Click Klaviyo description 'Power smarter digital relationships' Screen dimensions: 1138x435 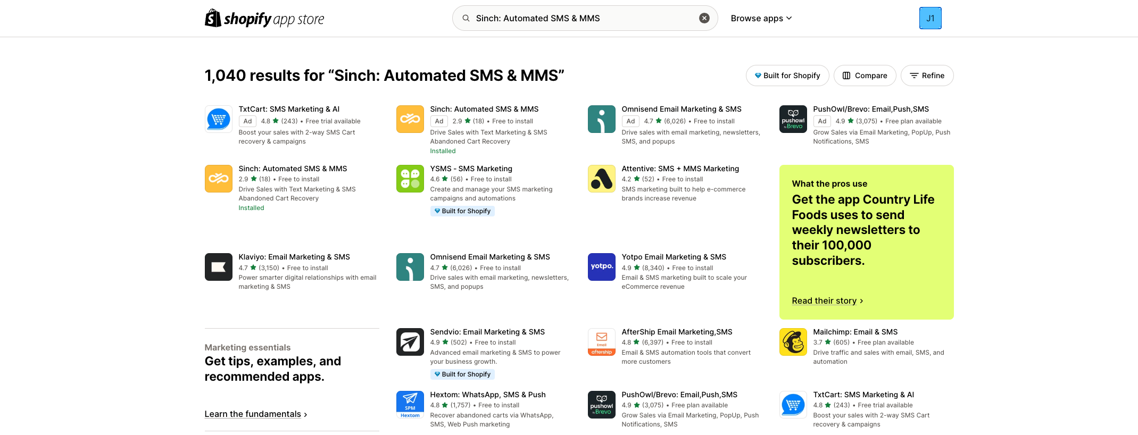click(x=308, y=282)
